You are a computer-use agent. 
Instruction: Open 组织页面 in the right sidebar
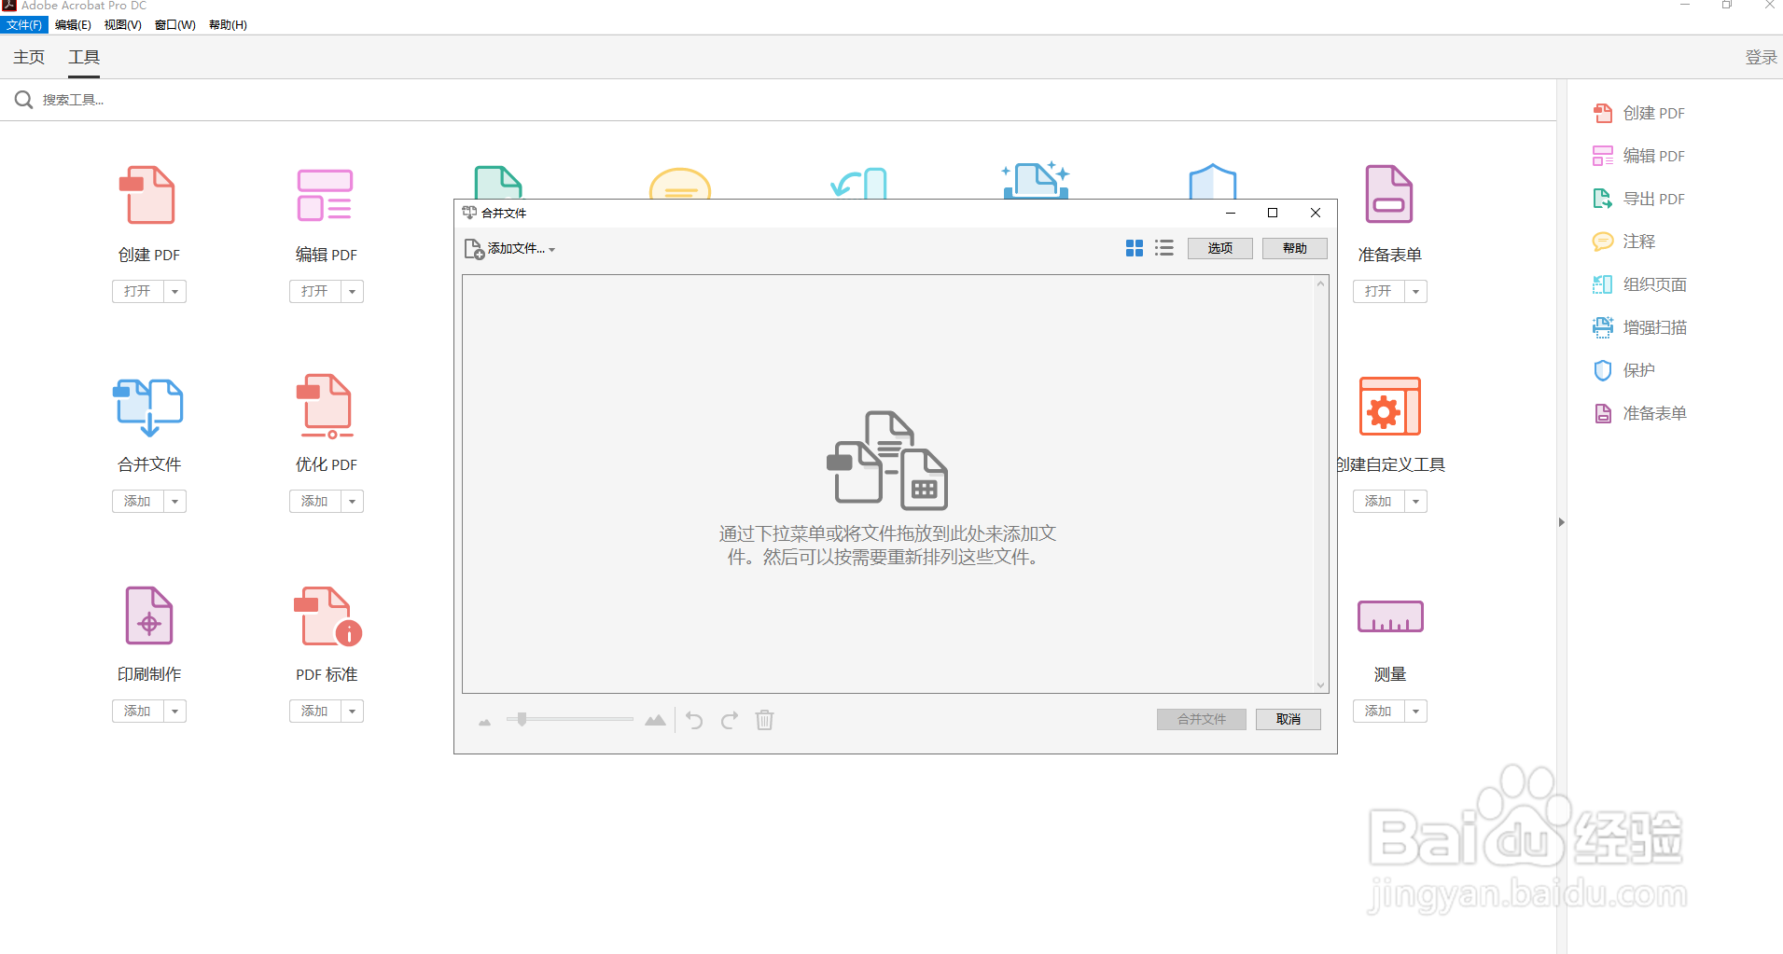[x=1639, y=284]
